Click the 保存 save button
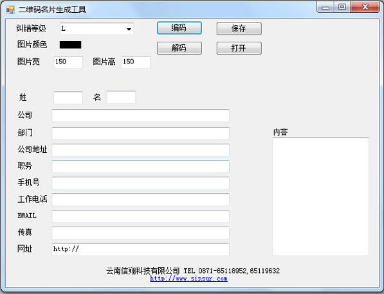This screenshot has height=294, width=384. (239, 29)
